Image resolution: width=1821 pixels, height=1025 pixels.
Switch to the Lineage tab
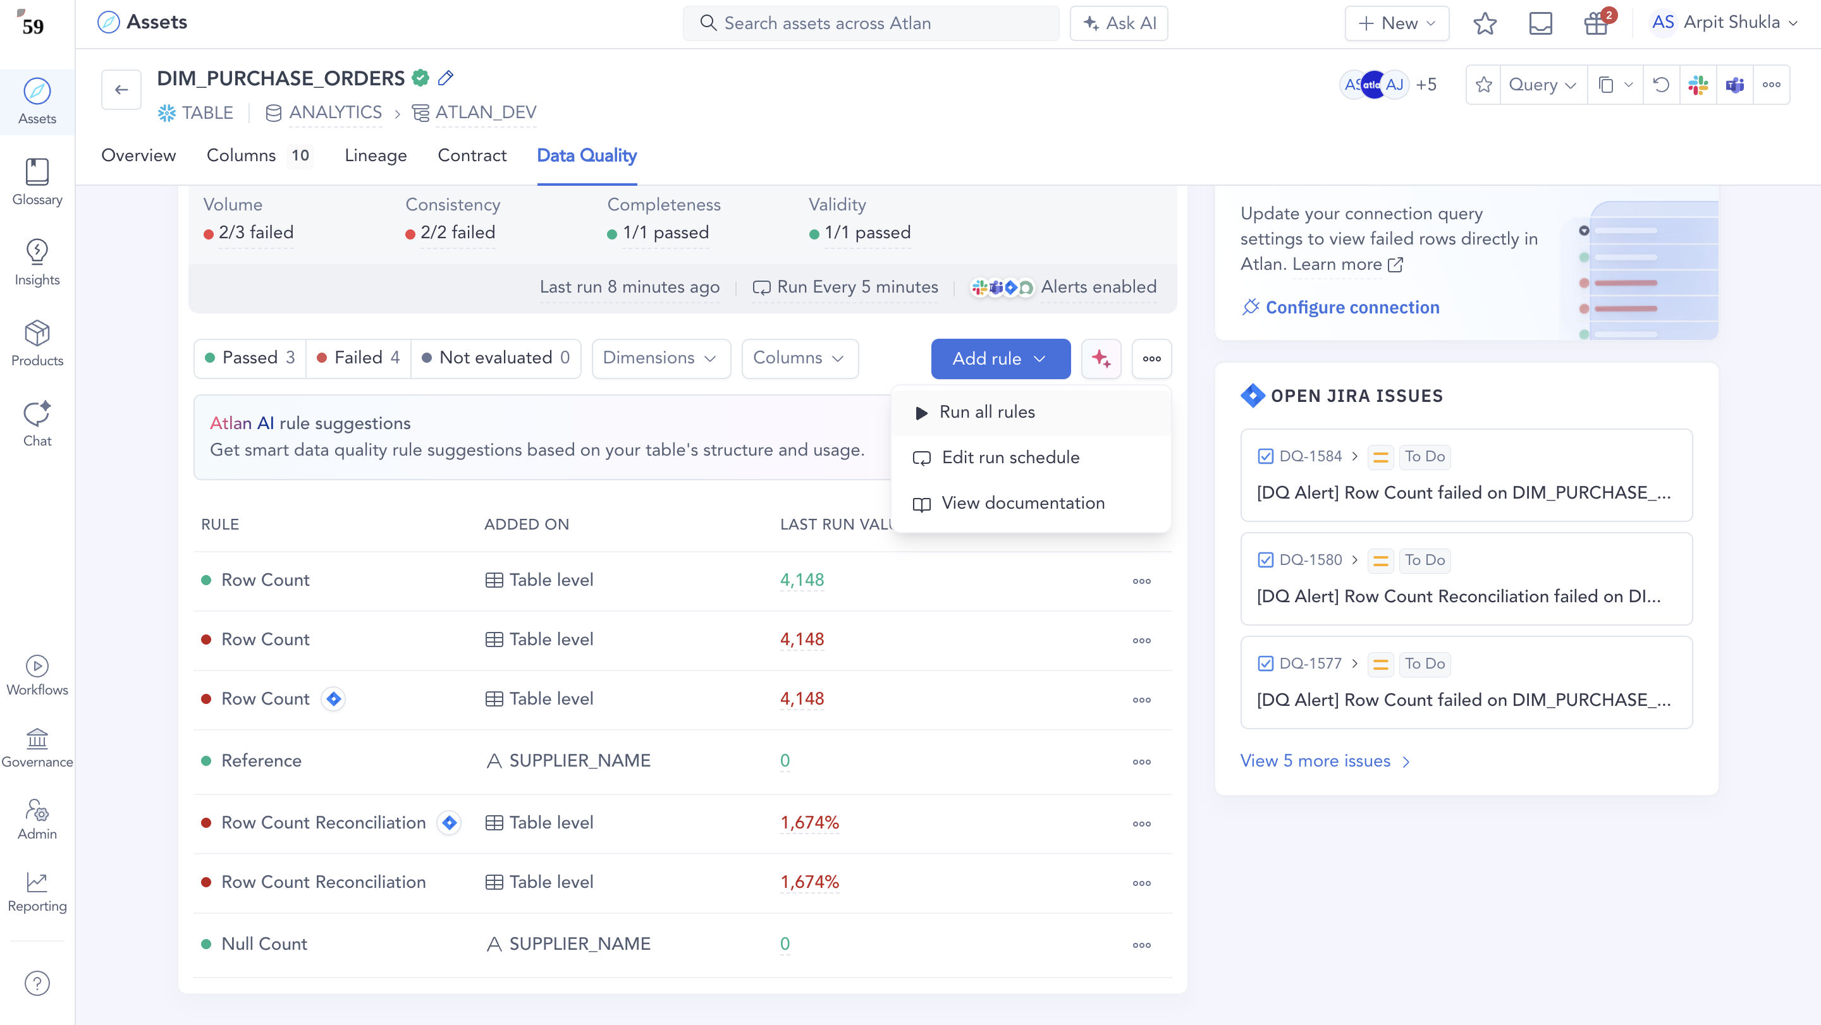tap(376, 155)
